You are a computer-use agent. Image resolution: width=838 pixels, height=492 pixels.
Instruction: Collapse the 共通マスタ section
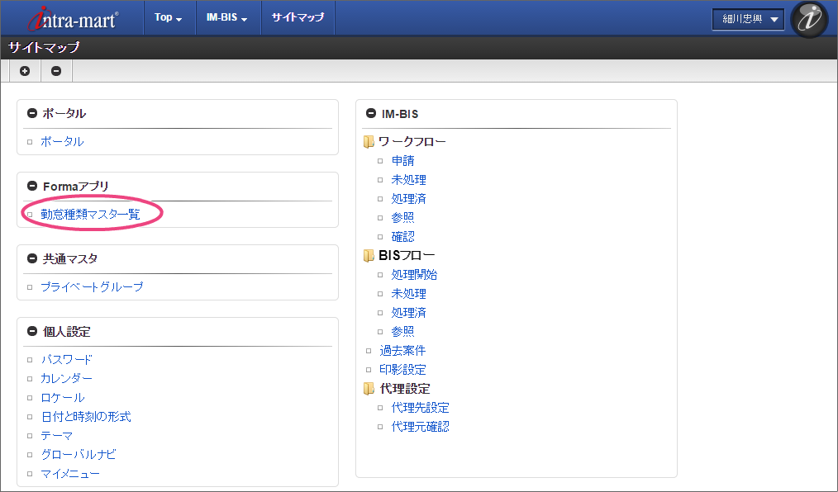tap(32, 259)
